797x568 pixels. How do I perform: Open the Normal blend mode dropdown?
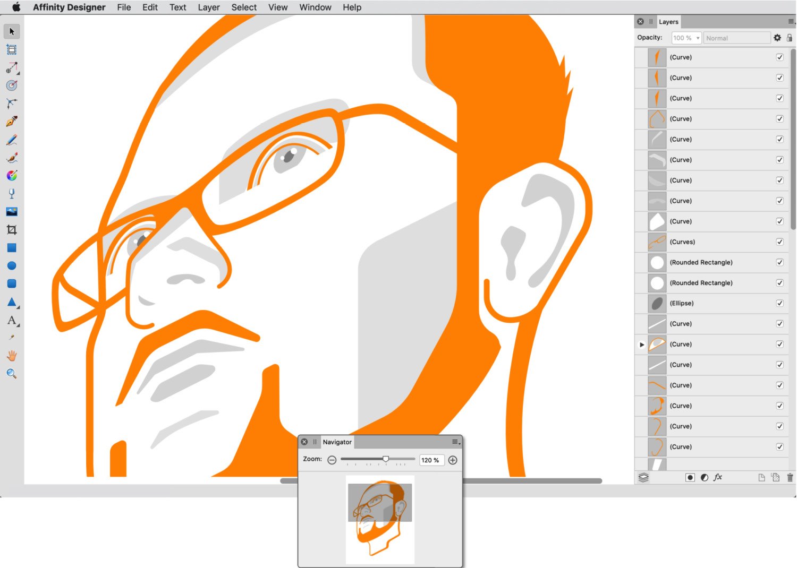click(x=736, y=38)
